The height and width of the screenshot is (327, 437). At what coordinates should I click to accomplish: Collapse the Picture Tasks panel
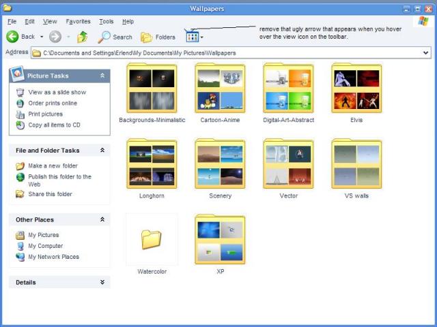click(102, 76)
